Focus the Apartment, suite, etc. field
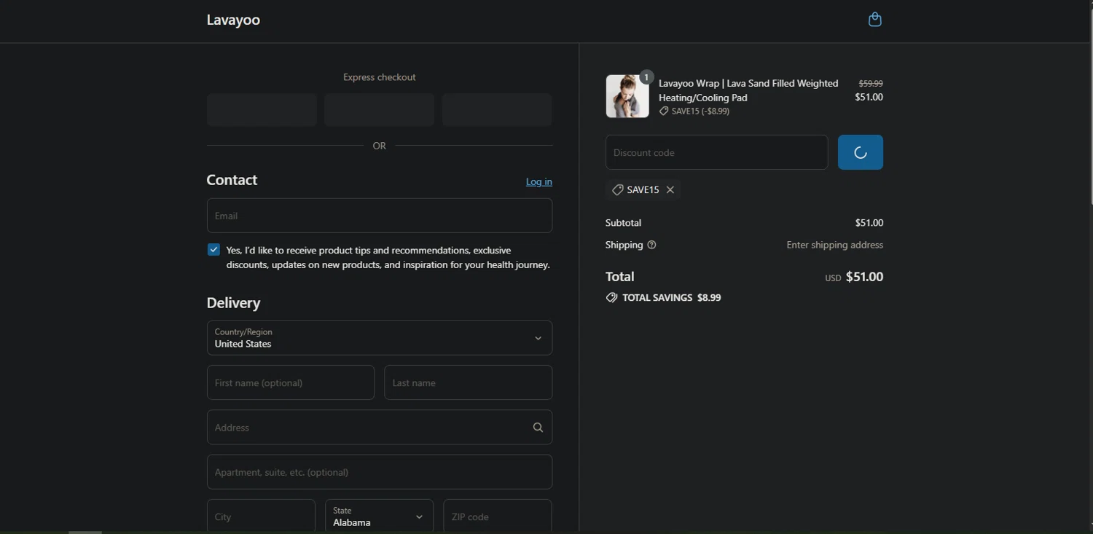1093x534 pixels. tap(380, 472)
